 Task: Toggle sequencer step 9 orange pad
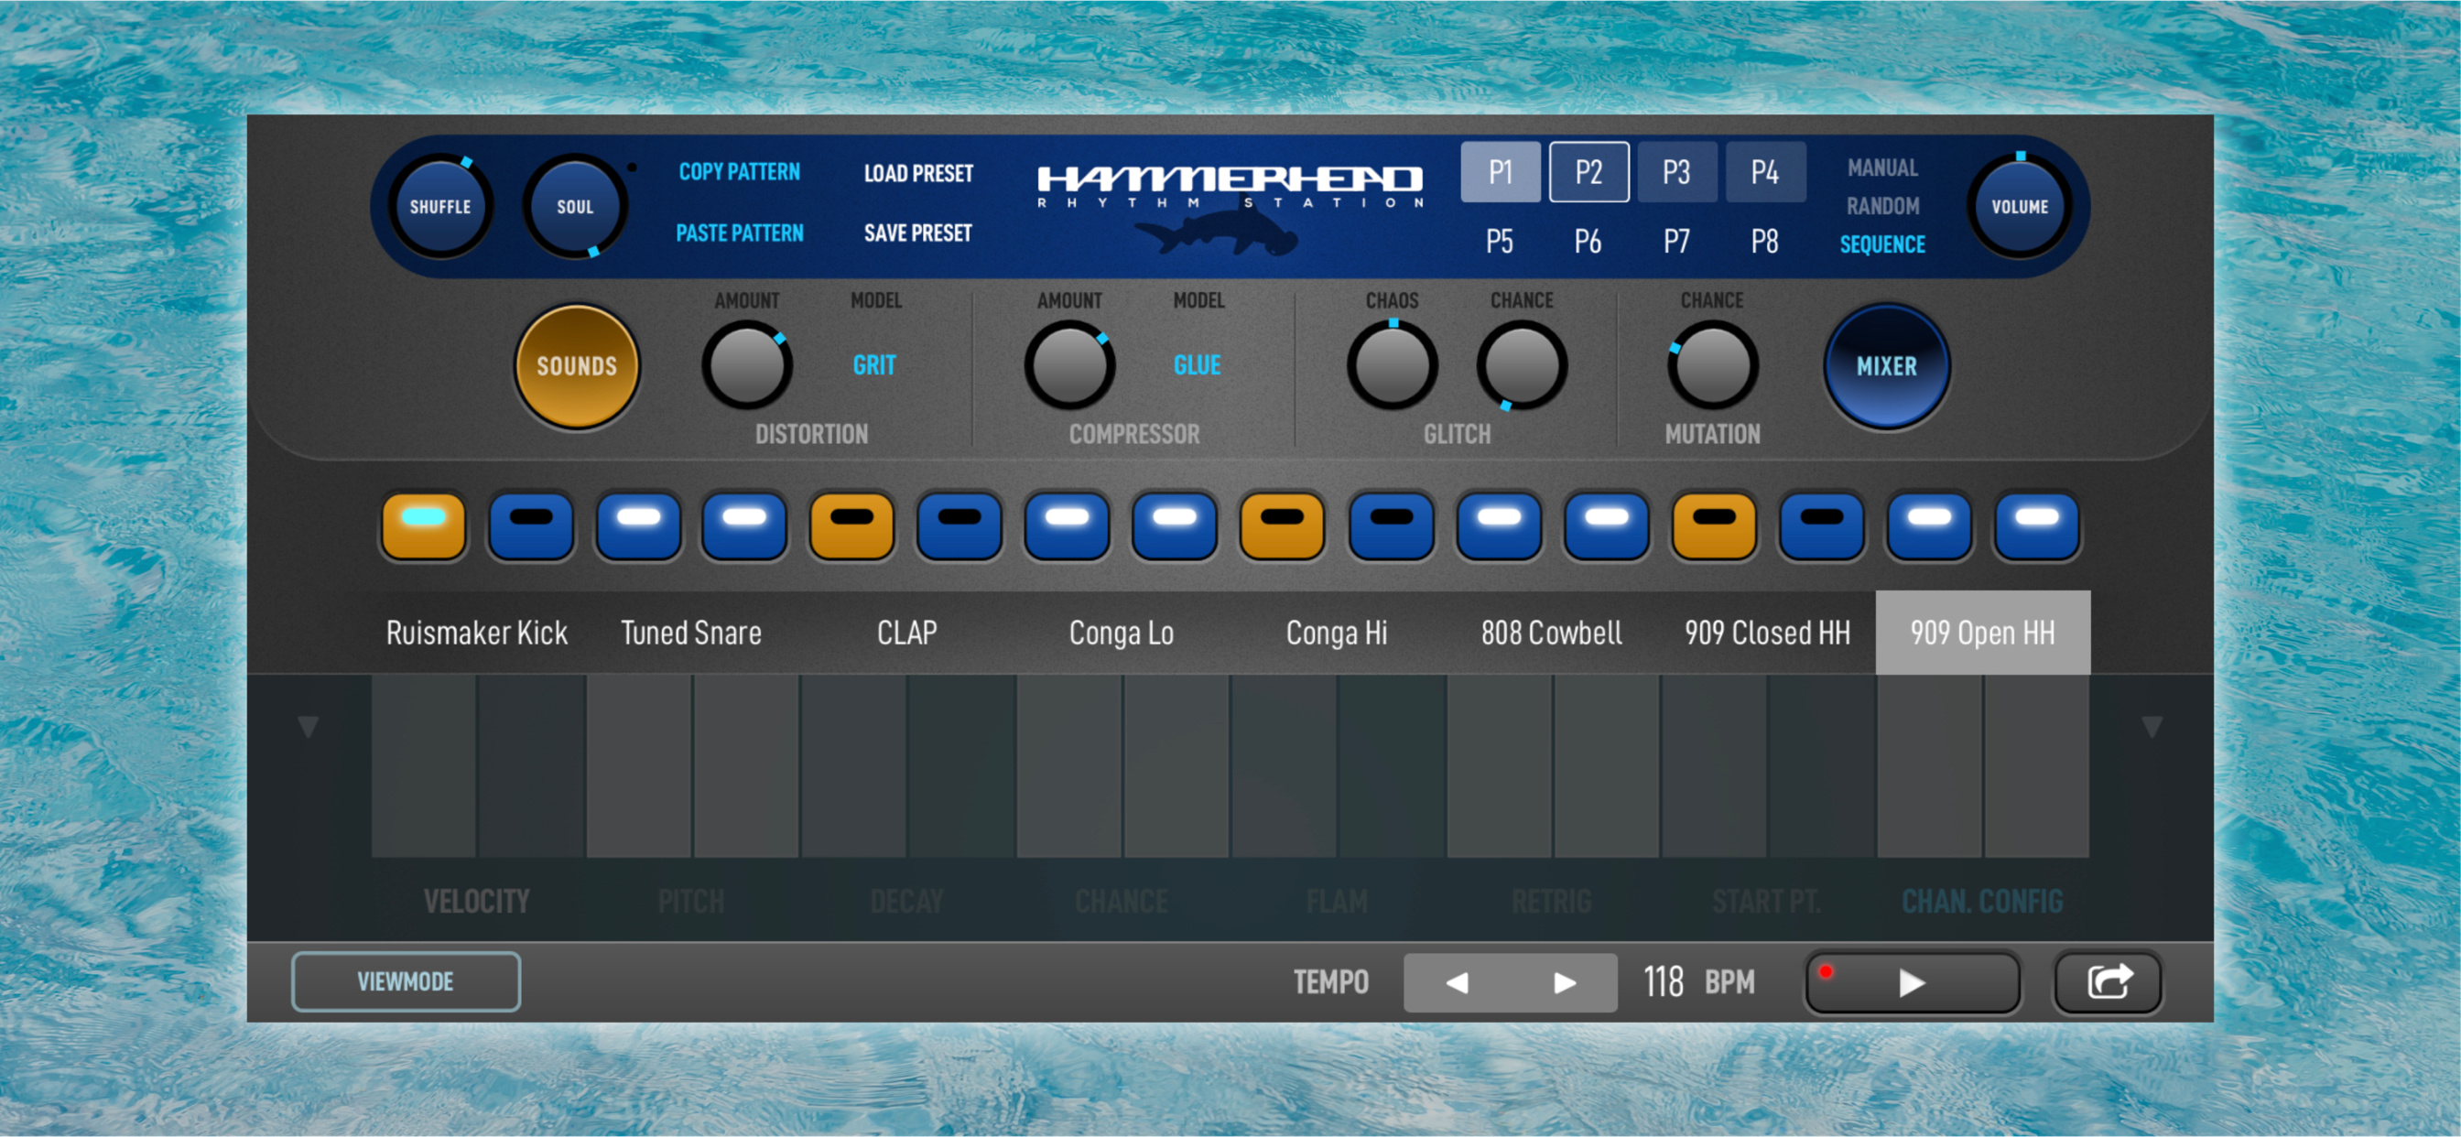pos(1282,525)
